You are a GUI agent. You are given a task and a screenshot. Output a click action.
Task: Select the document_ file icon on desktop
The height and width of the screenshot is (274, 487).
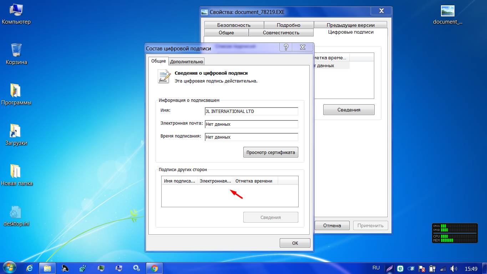[448, 14]
